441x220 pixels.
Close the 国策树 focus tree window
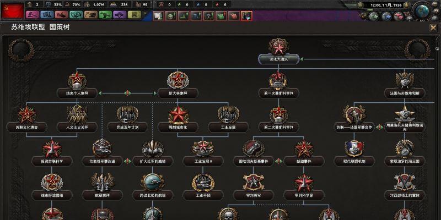[433, 28]
